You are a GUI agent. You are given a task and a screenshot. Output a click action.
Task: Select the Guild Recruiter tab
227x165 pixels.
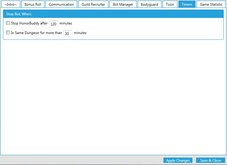pos(93,4)
